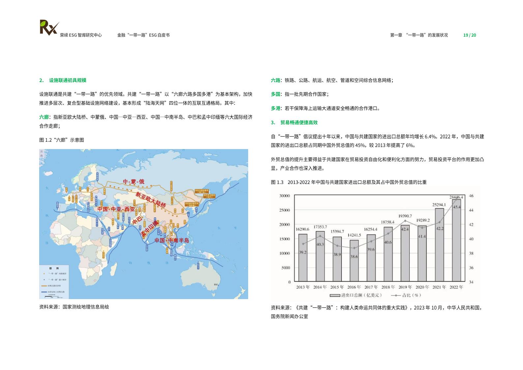
Task: Click the 图例 legend box on the map
Action: pos(54,282)
